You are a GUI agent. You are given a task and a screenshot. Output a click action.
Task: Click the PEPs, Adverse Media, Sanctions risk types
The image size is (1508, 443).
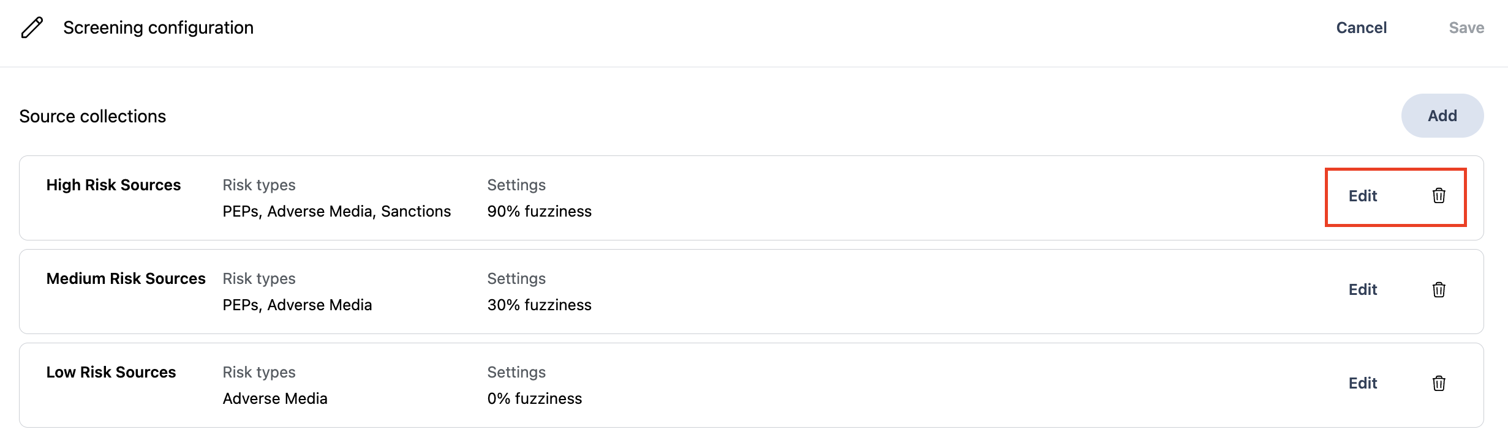click(x=337, y=211)
